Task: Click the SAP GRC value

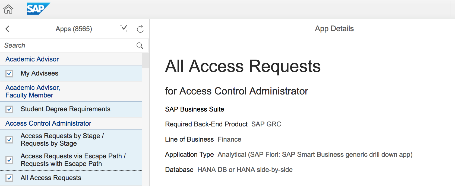Action: click(x=266, y=124)
